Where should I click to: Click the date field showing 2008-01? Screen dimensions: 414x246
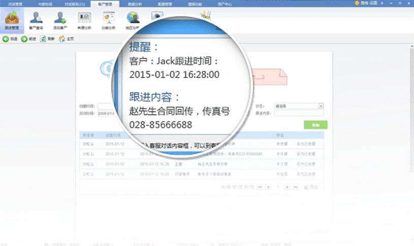pyautogui.click(x=106, y=114)
